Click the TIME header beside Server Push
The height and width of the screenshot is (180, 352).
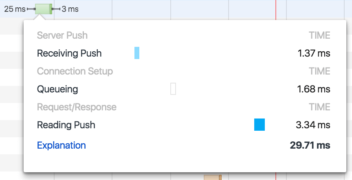pyautogui.click(x=319, y=35)
